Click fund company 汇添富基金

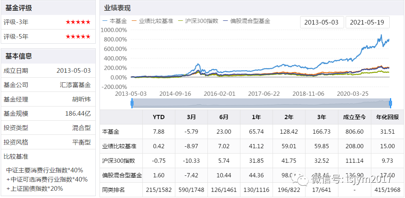75,85
